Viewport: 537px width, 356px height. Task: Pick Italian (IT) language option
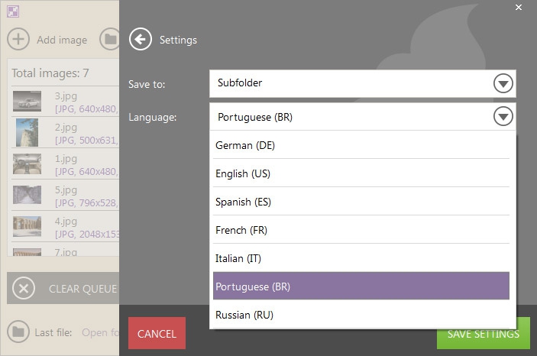click(361, 258)
